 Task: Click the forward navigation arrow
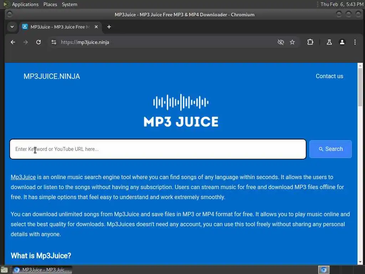click(26, 42)
